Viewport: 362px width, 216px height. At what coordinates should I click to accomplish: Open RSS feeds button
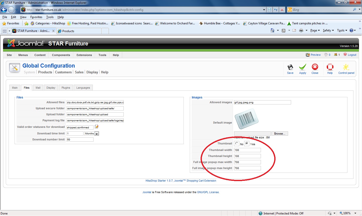(x=284, y=30)
